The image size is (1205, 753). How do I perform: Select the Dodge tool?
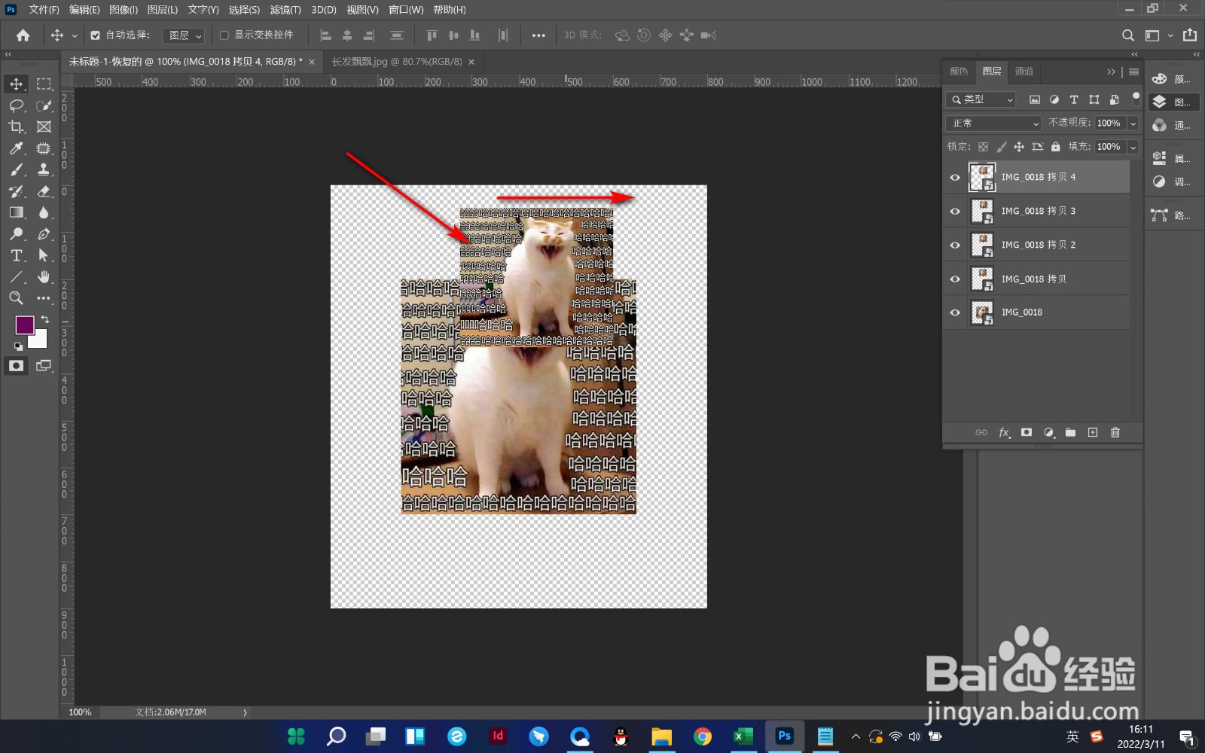[17, 234]
